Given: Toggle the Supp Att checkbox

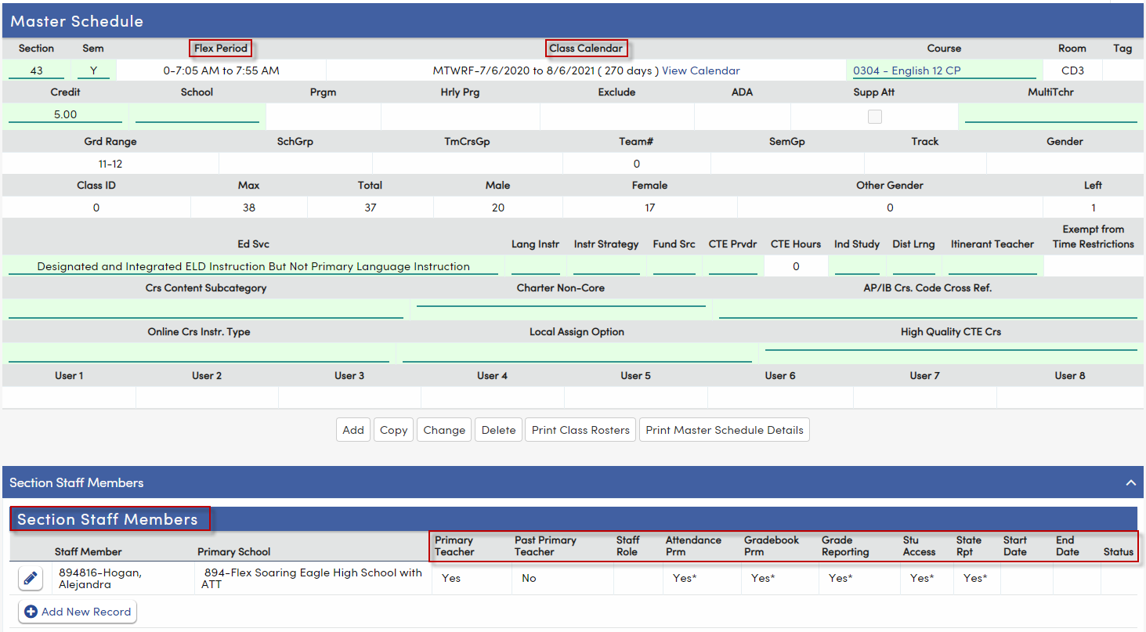Looking at the screenshot, I should pyautogui.click(x=874, y=116).
